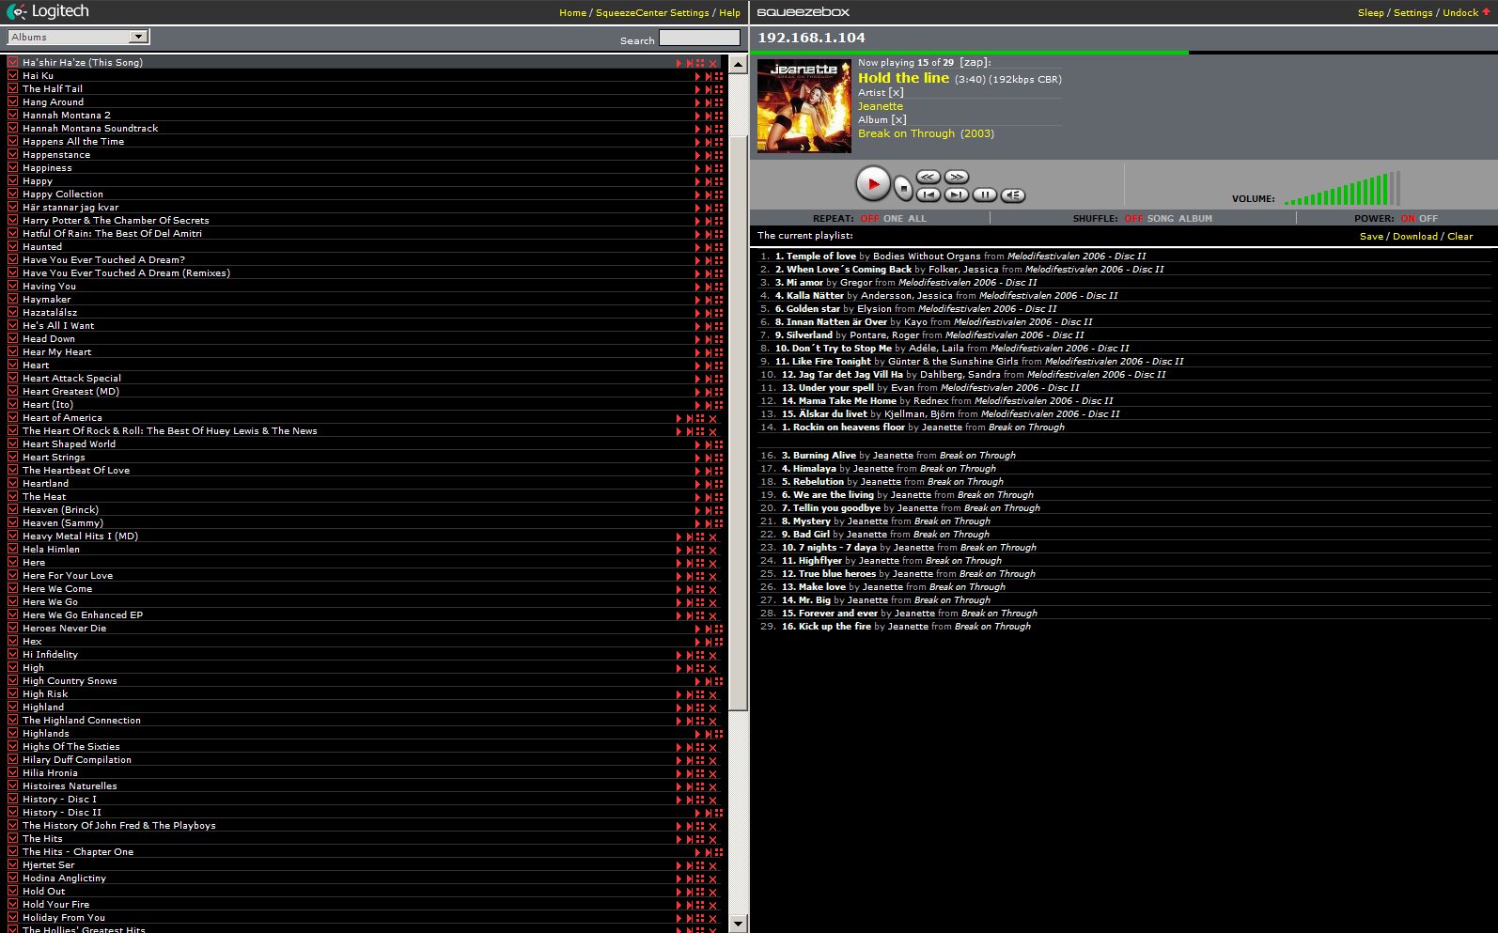
Task: Click the red X icon on the Hold Out row
Action: [712, 892]
